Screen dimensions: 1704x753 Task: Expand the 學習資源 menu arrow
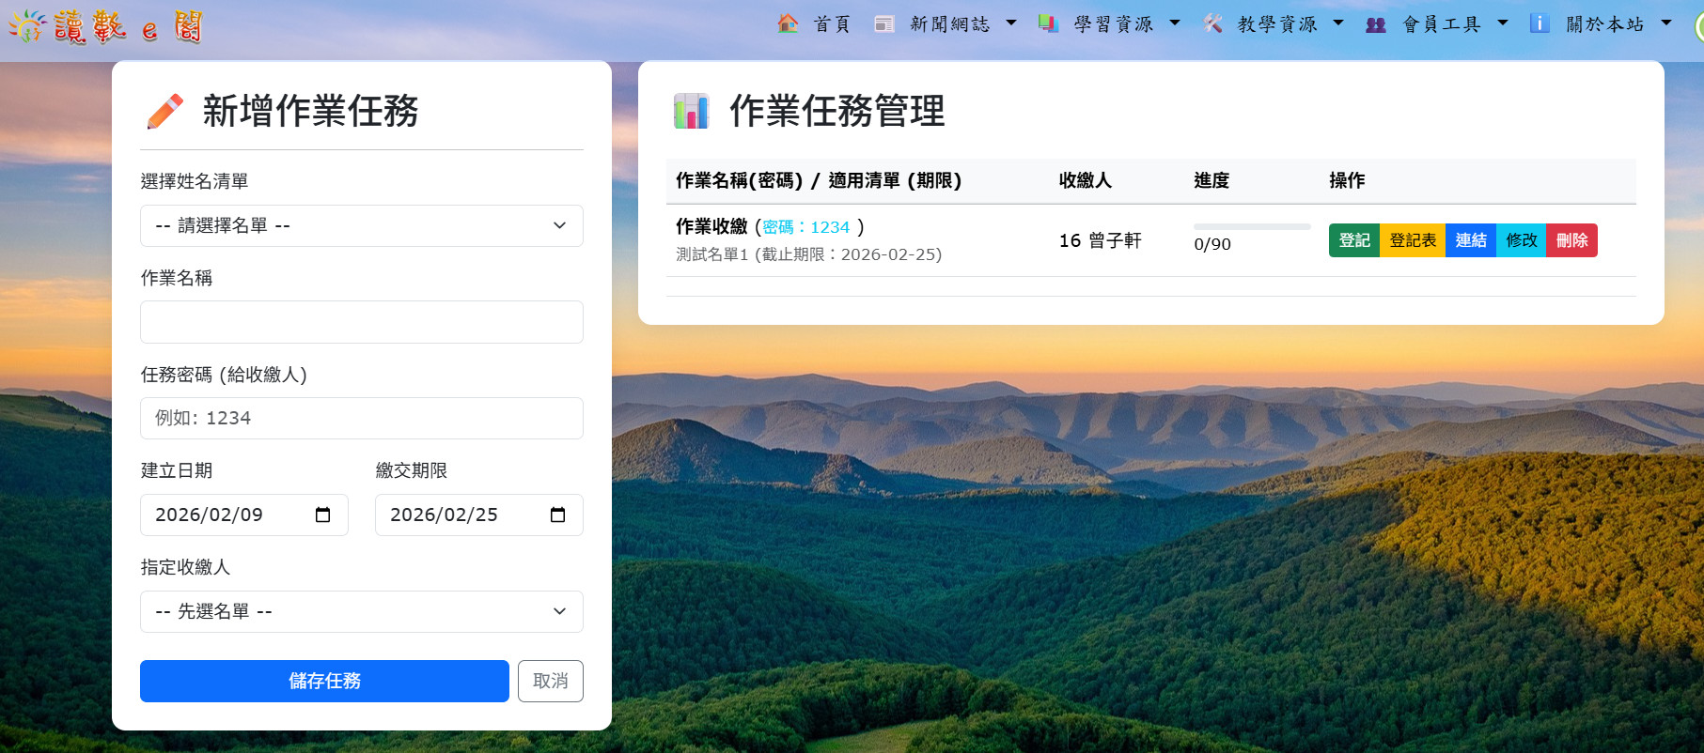click(1175, 23)
